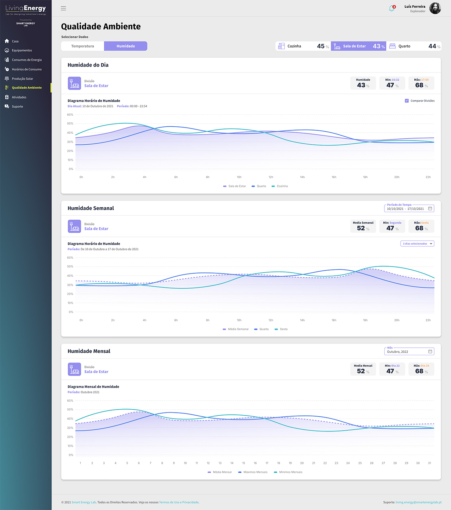Screen dimensions: 451x510
Task: Select the Cozinha room card
Action: click(303, 46)
